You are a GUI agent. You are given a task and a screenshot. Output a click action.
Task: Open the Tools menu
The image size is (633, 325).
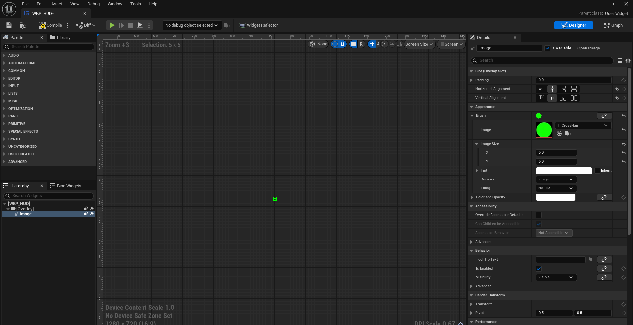pyautogui.click(x=135, y=4)
